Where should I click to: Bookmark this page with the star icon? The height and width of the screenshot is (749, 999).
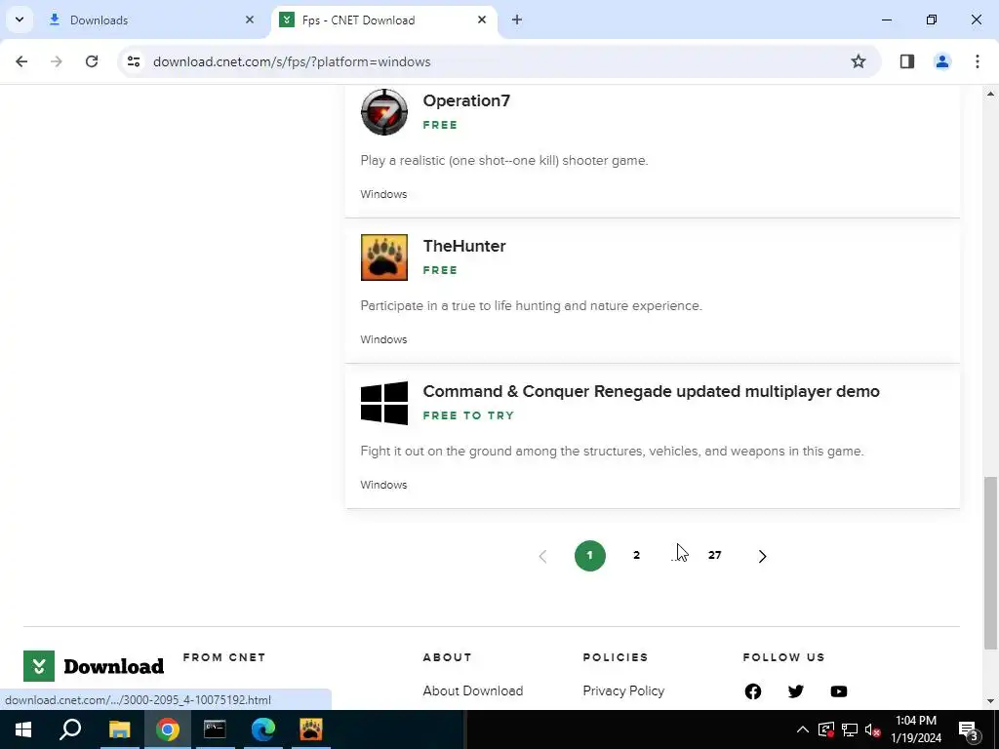pos(859,61)
